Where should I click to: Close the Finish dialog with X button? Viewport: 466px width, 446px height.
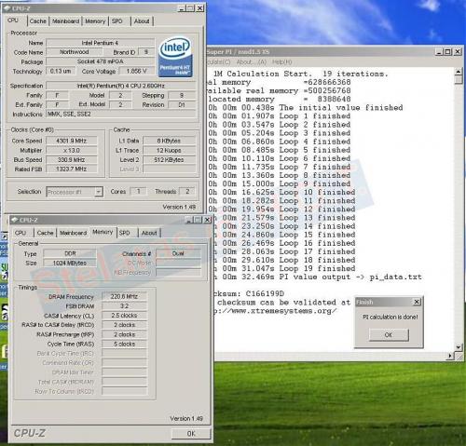tap(417, 302)
